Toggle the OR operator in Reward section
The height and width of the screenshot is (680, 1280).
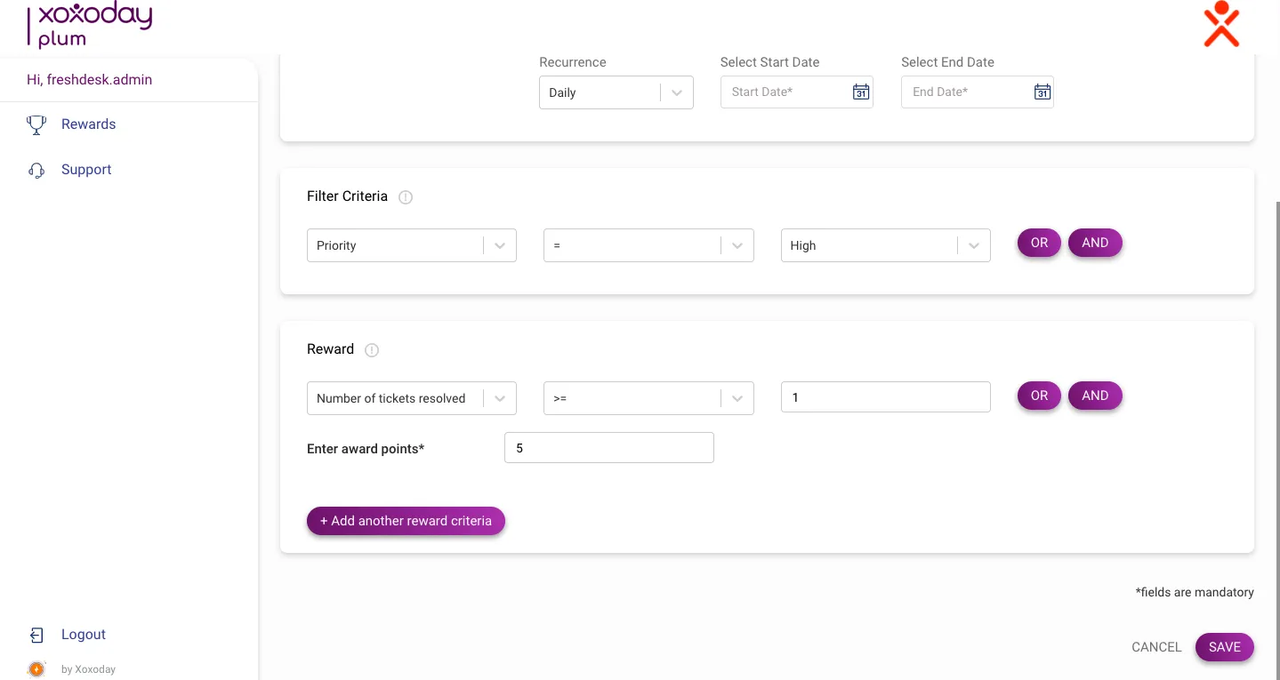(1039, 396)
